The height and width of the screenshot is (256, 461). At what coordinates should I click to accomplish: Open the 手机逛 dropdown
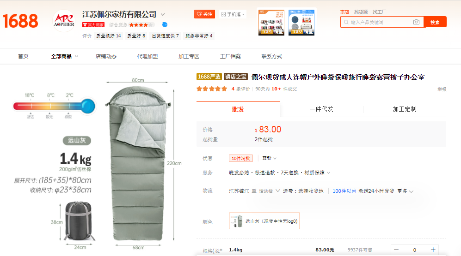point(232,14)
